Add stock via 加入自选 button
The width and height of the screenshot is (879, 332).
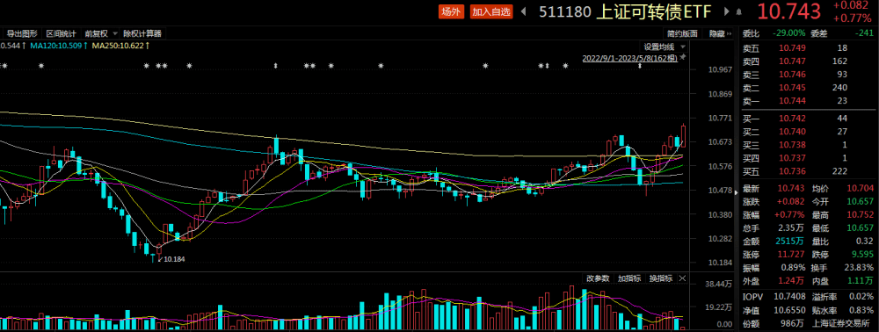(491, 11)
